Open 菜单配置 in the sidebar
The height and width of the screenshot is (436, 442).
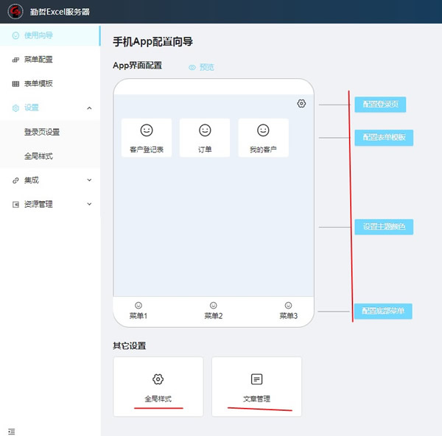pos(38,60)
